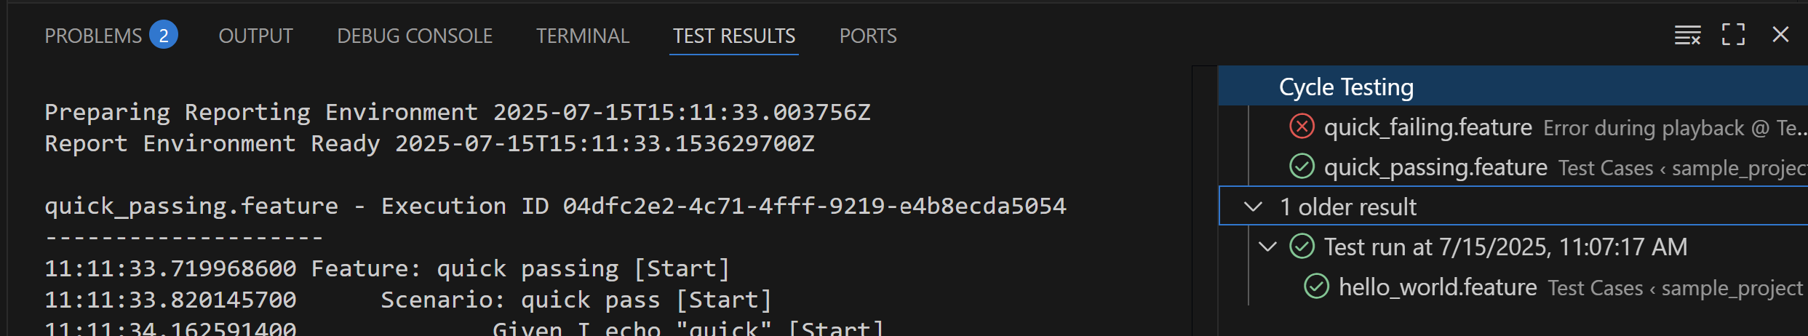Select the PORTS tab
This screenshot has height=336, width=1808.
[868, 36]
